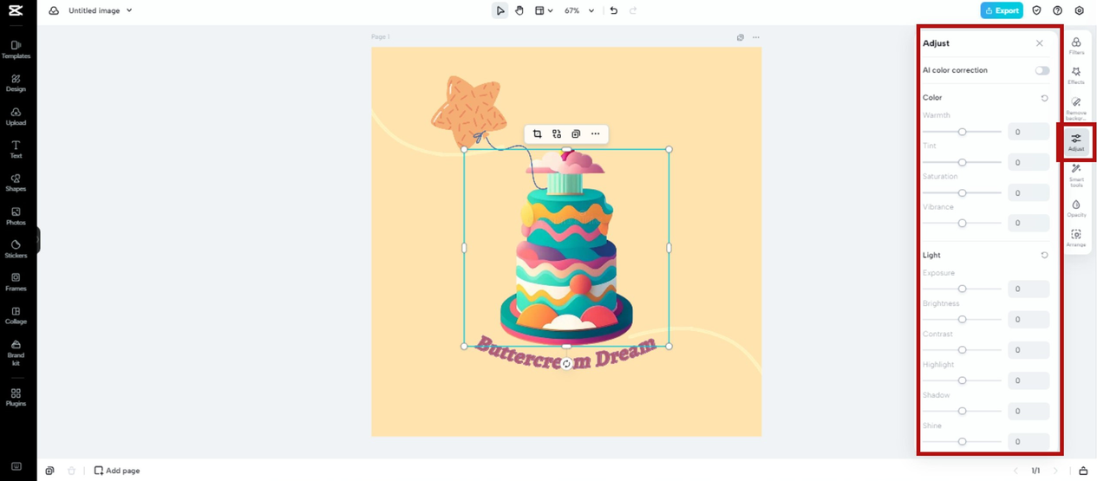Select the star balloon sticker on canvas
This screenshot has height=481, width=1097.
point(468,110)
